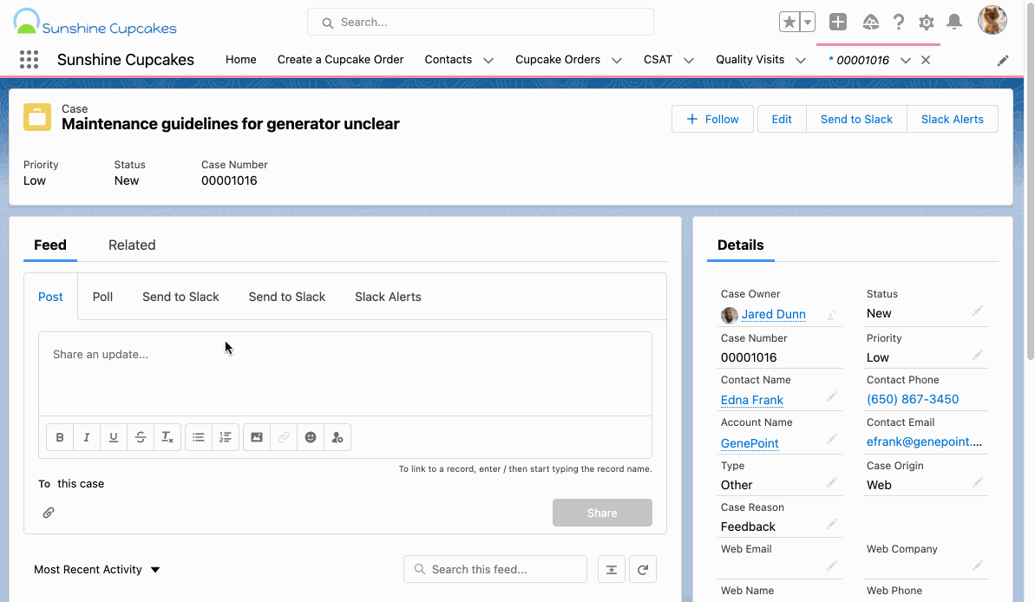This screenshot has height=602, width=1035.
Task: Open Create a Cupcake Order
Action: point(341,59)
